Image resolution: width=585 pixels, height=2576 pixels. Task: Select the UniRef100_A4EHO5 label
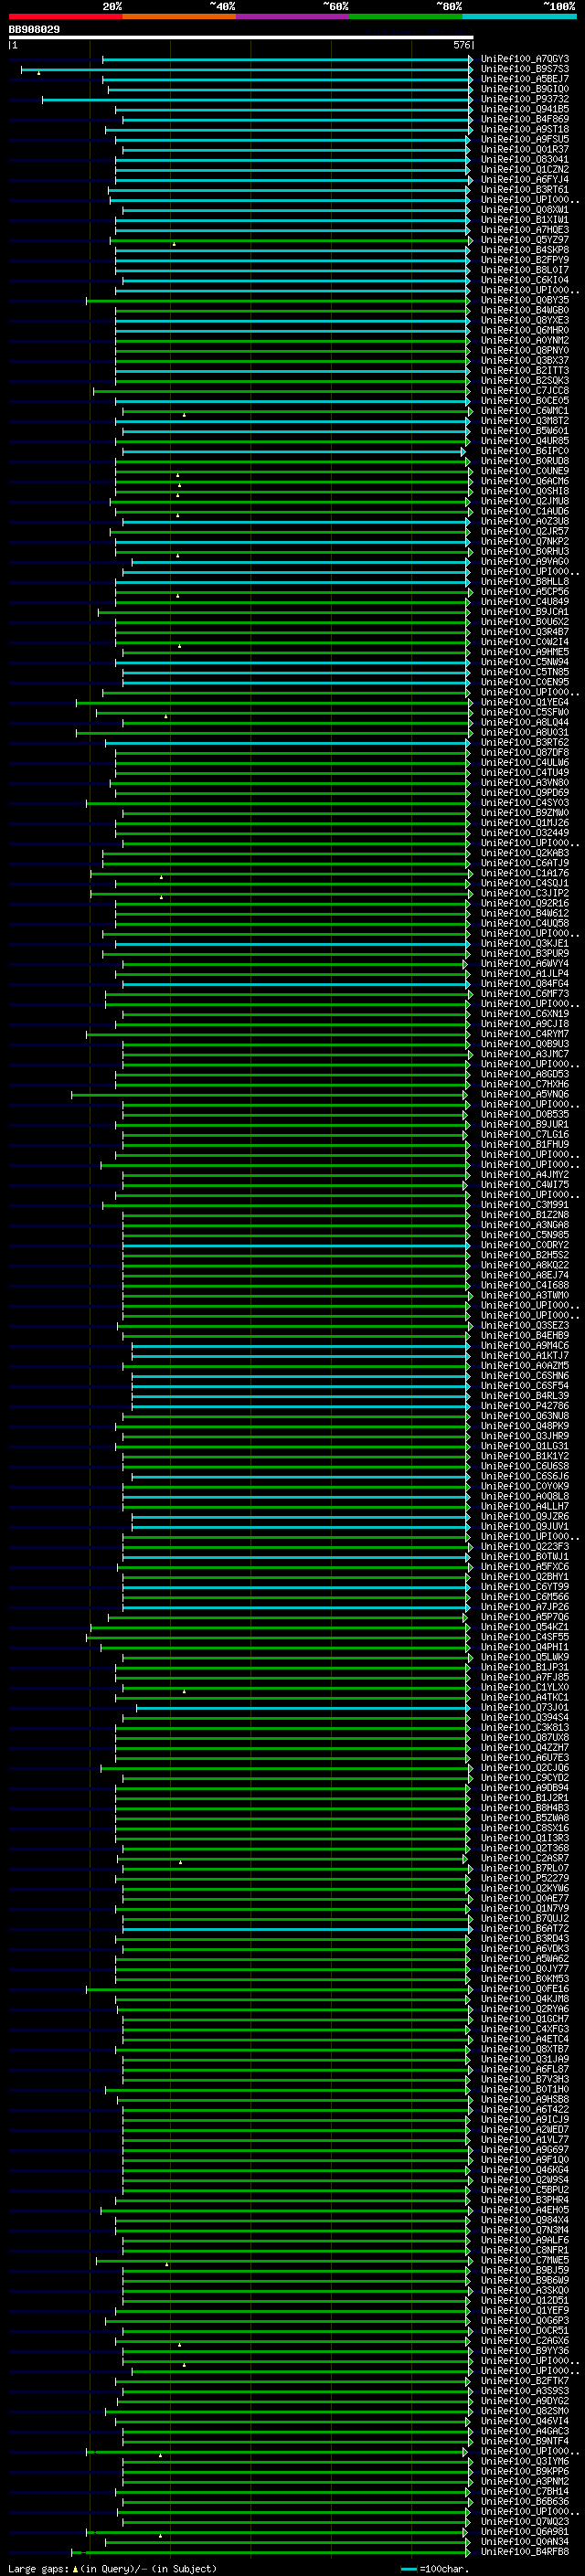click(x=524, y=2210)
